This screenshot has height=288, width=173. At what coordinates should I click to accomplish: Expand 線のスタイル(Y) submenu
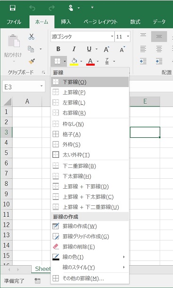(90, 267)
